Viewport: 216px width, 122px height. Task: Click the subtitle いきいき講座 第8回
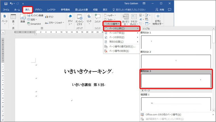pos(88,84)
